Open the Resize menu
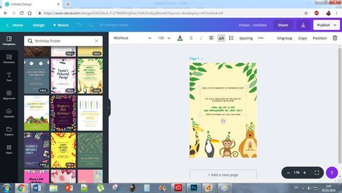 [x=61, y=25]
